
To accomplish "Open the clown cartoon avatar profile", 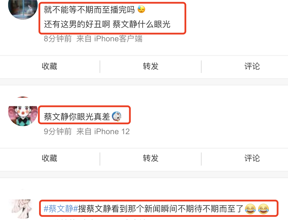I will (23, 111).
